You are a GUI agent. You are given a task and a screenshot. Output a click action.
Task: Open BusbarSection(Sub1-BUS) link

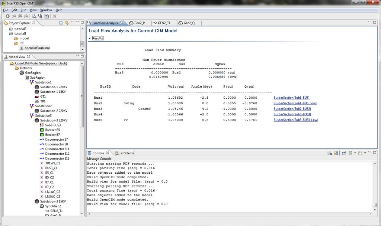point(291,98)
